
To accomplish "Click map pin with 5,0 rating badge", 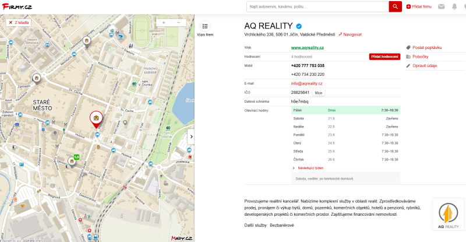I will click(72, 161).
